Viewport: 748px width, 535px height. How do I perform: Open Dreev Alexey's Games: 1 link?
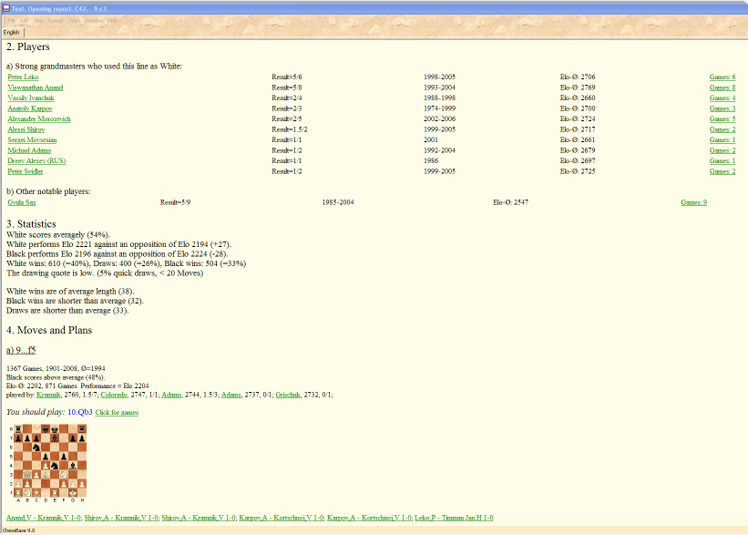pyautogui.click(x=722, y=160)
